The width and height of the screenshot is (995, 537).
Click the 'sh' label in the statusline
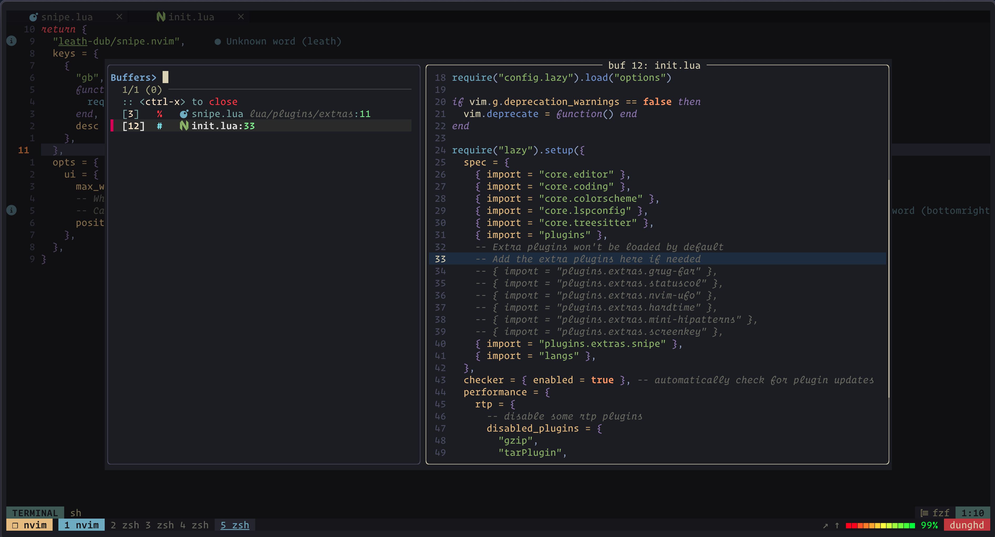76,513
